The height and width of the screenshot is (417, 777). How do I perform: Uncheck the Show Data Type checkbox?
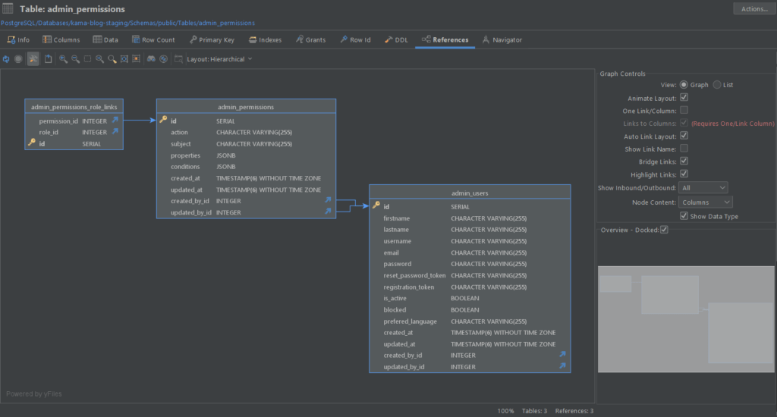coord(684,216)
